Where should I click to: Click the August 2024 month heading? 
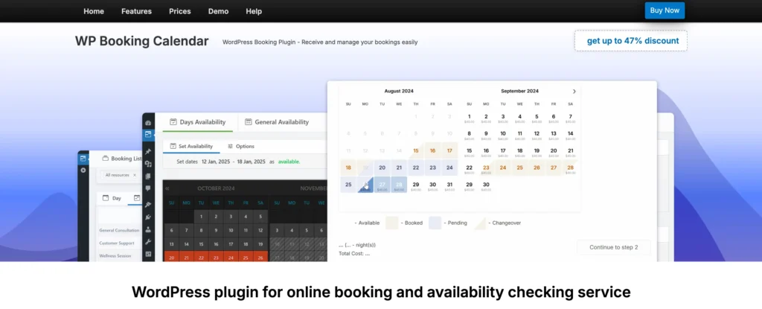[399, 91]
